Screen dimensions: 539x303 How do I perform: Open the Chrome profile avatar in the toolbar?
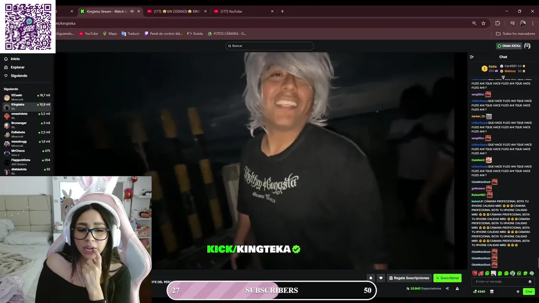point(523,23)
